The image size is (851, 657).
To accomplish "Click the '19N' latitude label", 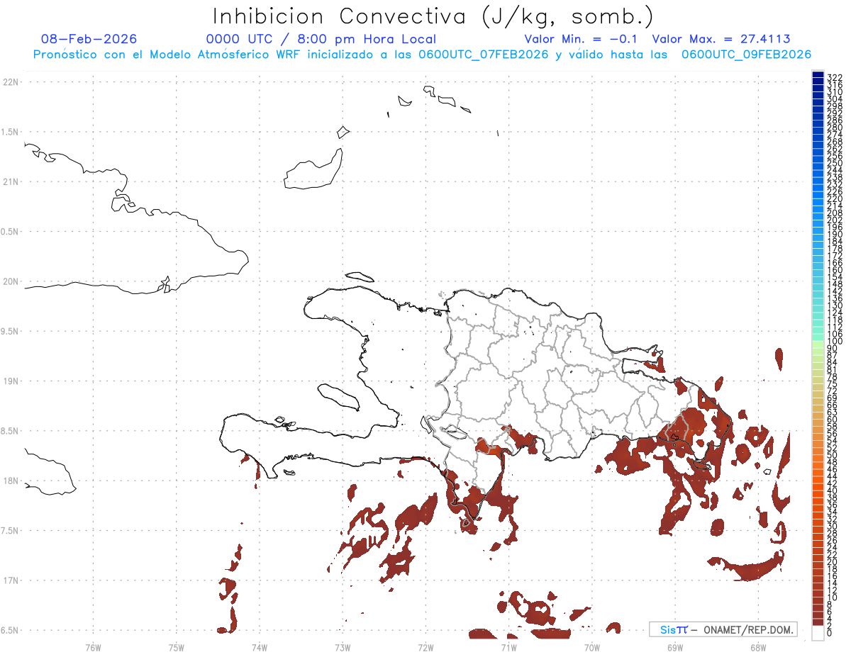I will coord(10,381).
